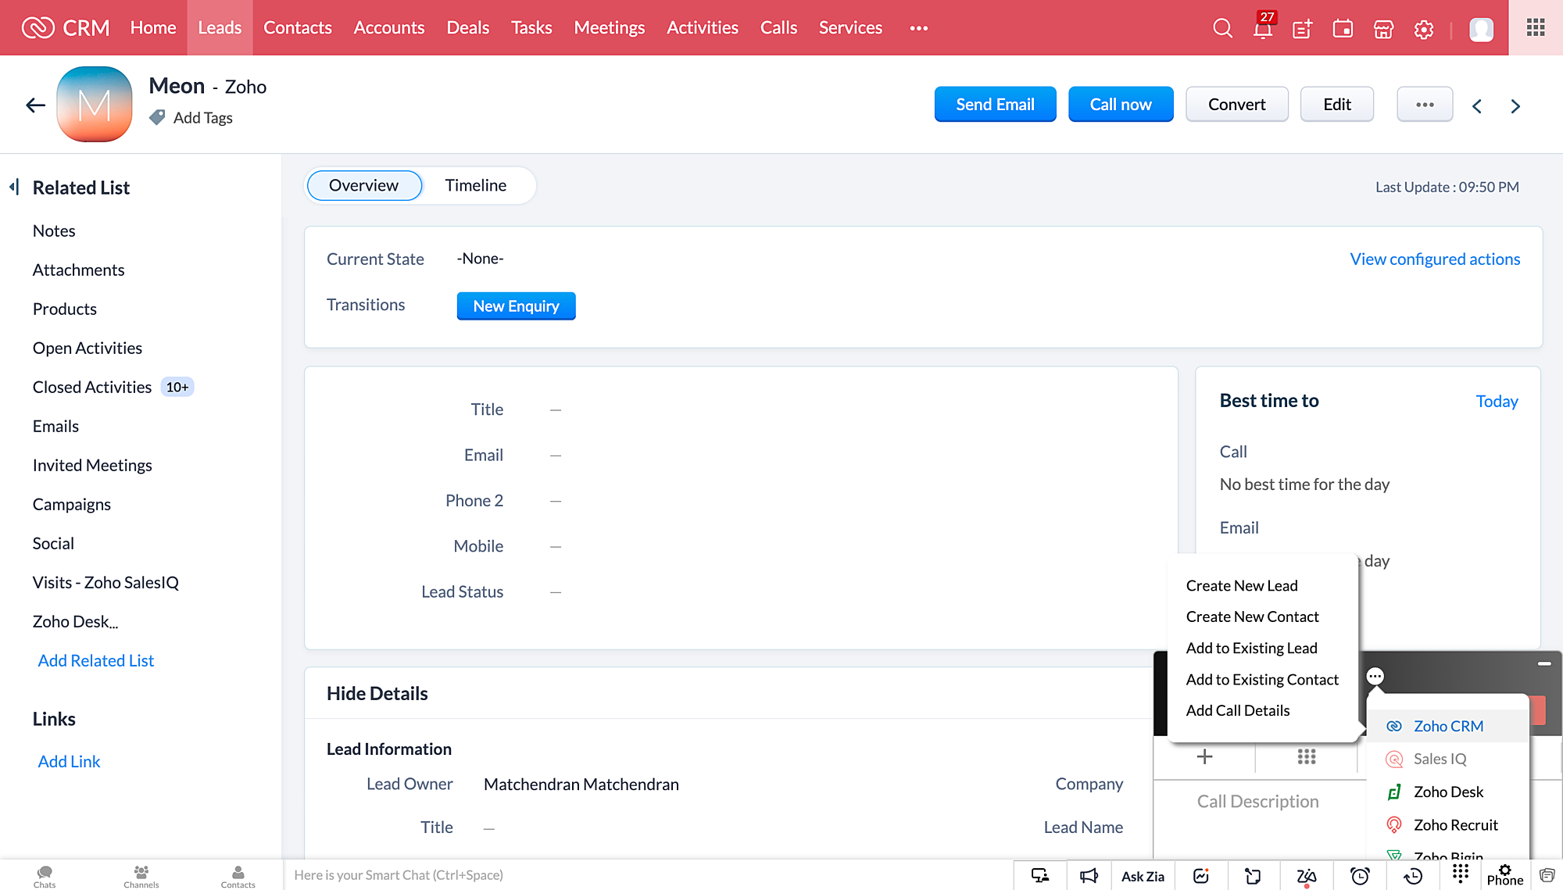Open the Deals module tab
Screen dimensions: 1563x890
pyautogui.click(x=468, y=27)
